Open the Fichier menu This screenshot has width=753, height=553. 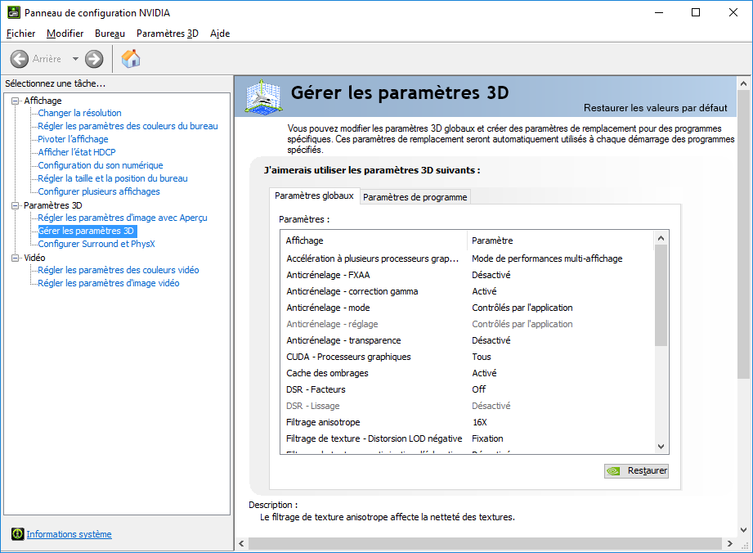(x=20, y=34)
